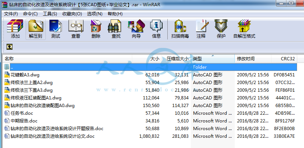Open the 查找 (Find) binoculars tool

click(x=116, y=29)
